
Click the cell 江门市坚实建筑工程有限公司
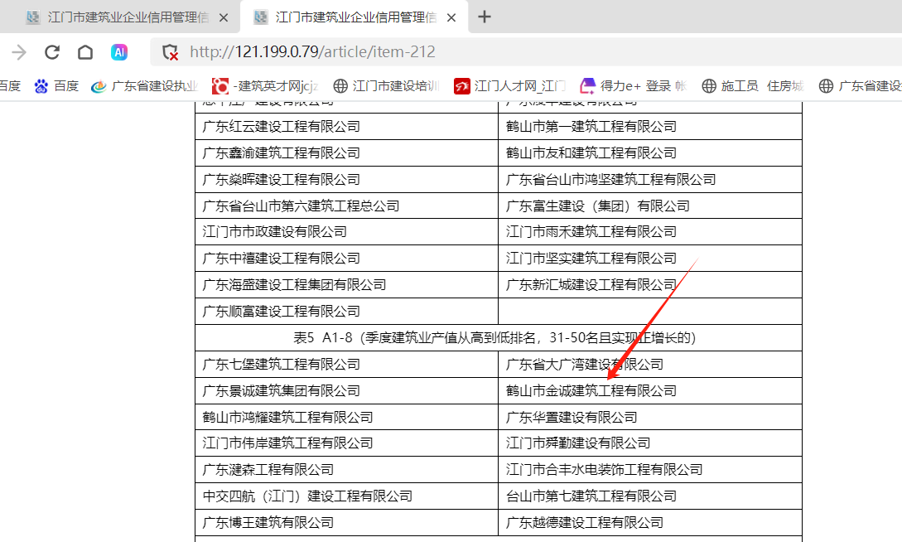(650, 259)
